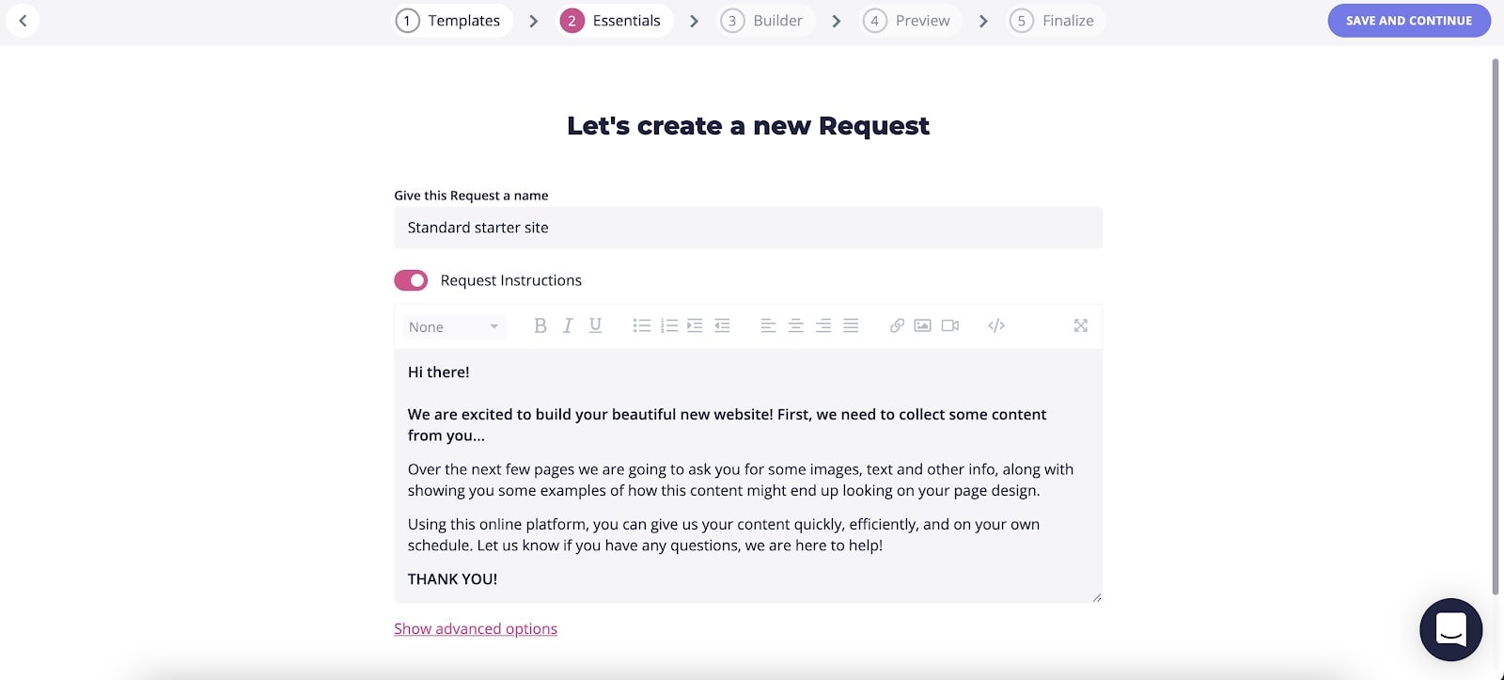Open the None paragraph format dropdown
The height and width of the screenshot is (680, 1504).
pos(454,326)
